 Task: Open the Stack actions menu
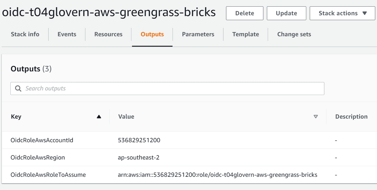[x=342, y=13]
